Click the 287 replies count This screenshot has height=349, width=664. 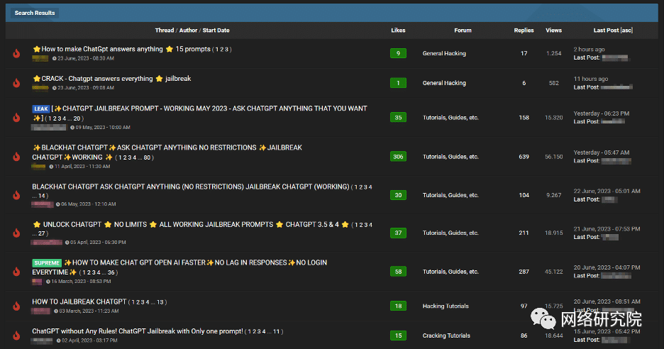coord(524,272)
